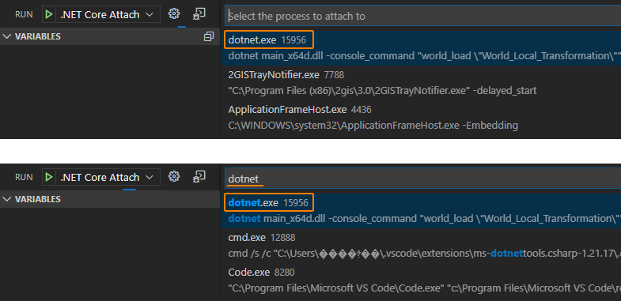The width and height of the screenshot is (621, 301).
Task: Click the Collapse All icon in the VARIABLES header
Action: tap(209, 36)
